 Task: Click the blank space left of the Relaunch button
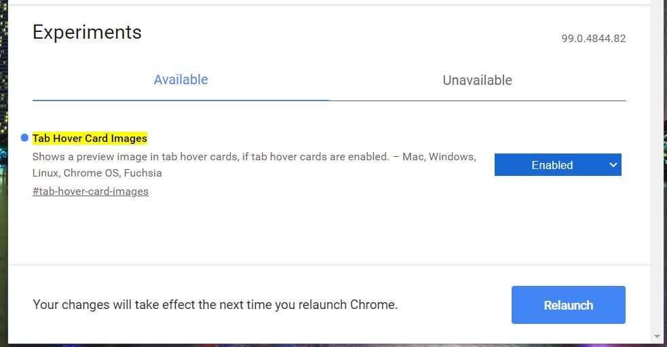455,305
